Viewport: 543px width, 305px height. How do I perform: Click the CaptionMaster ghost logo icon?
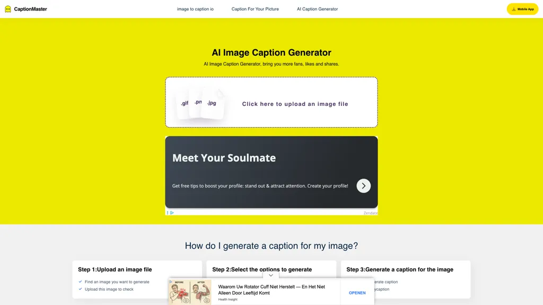click(8, 9)
